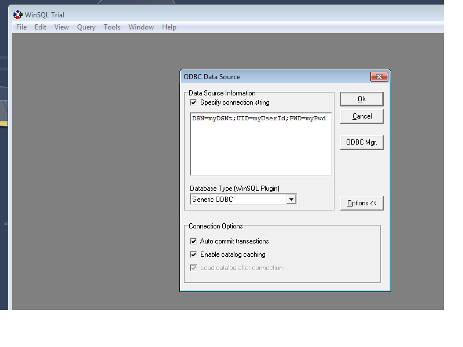Screen dimensions: 463x347
Task: Click the Connection Options group label
Action: tap(215, 226)
